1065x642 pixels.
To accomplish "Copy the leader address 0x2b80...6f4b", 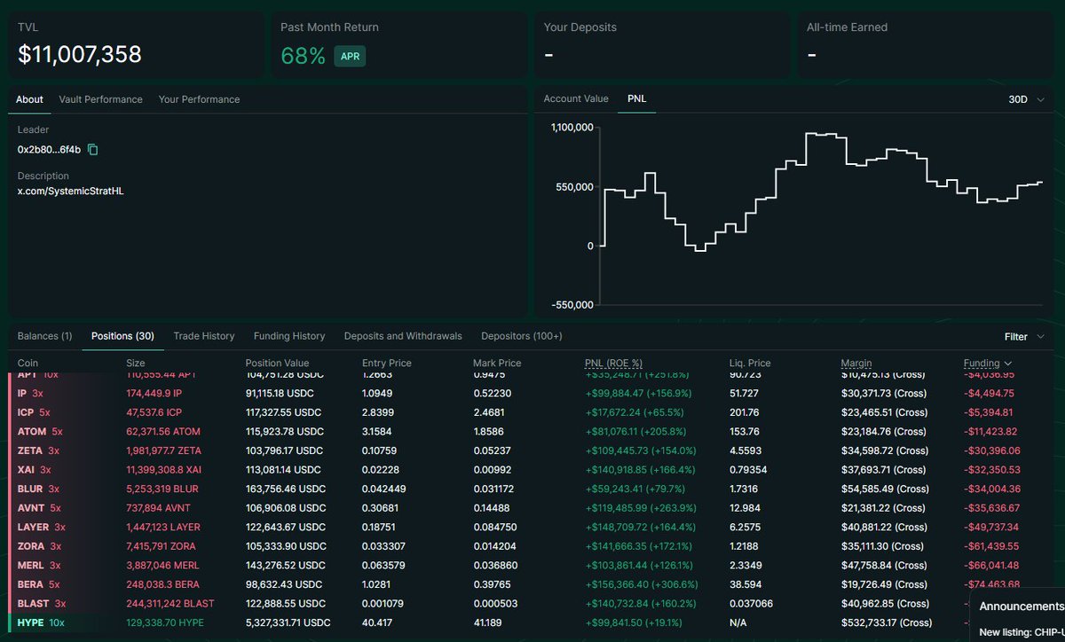I will 92,150.
